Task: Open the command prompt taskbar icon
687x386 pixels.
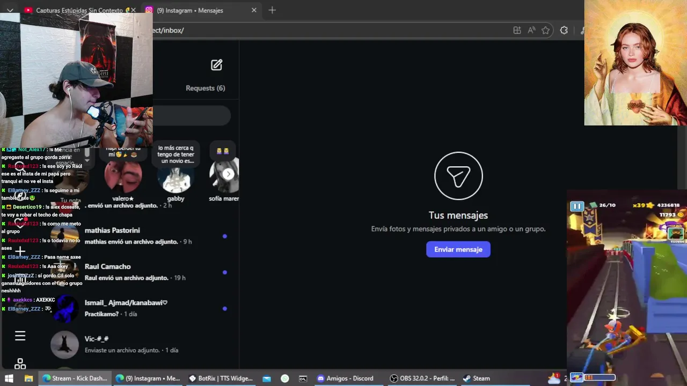Action: click(x=303, y=378)
